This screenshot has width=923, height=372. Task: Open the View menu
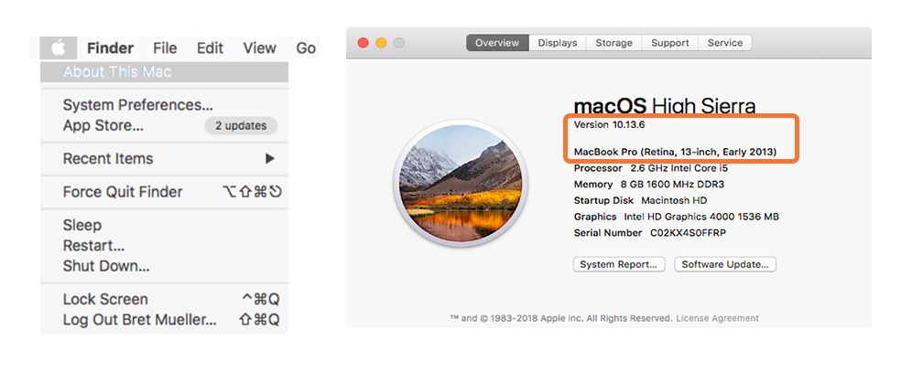pyautogui.click(x=260, y=48)
